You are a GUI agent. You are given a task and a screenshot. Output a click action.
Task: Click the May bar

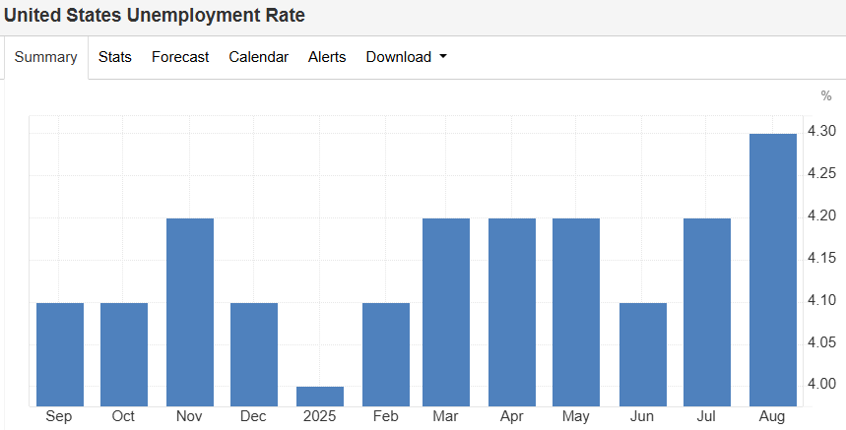[576, 312]
